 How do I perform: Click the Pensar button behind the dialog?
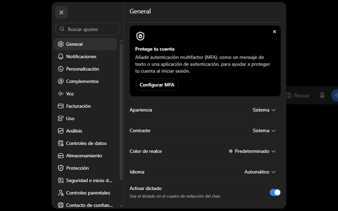[x=298, y=95]
